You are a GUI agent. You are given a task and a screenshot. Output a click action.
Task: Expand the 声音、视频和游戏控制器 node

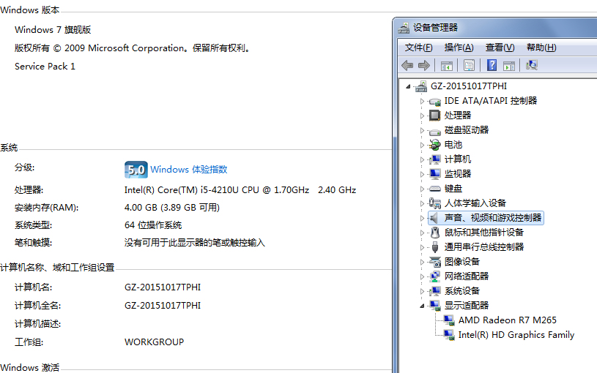click(422, 218)
